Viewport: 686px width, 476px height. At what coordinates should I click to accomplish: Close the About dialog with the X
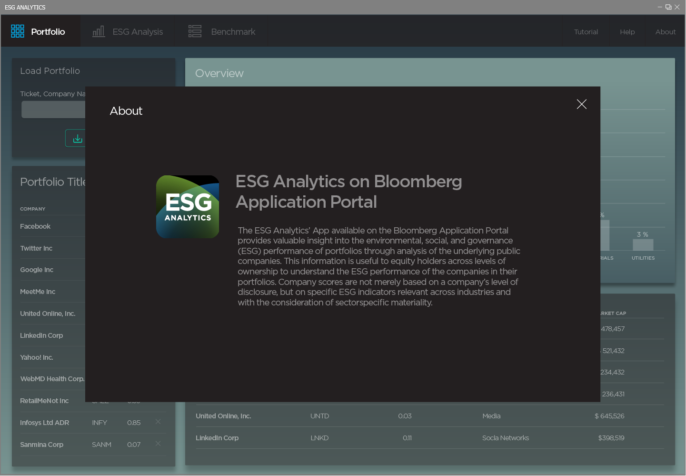coord(581,104)
